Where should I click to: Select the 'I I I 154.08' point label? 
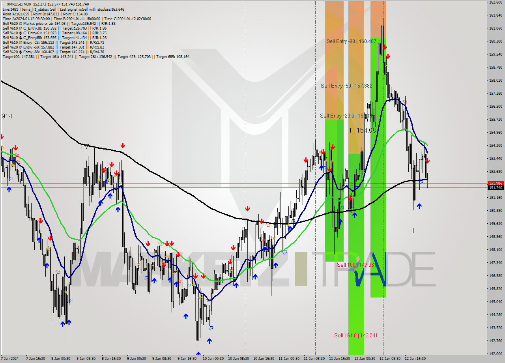(361, 130)
